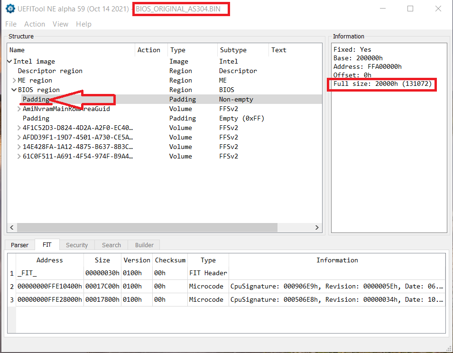Viewport: 453px width, 353px height.
Task: Select the 14E428FA-1A12-4875-B637-8B3C volume row
Action: click(x=165, y=147)
